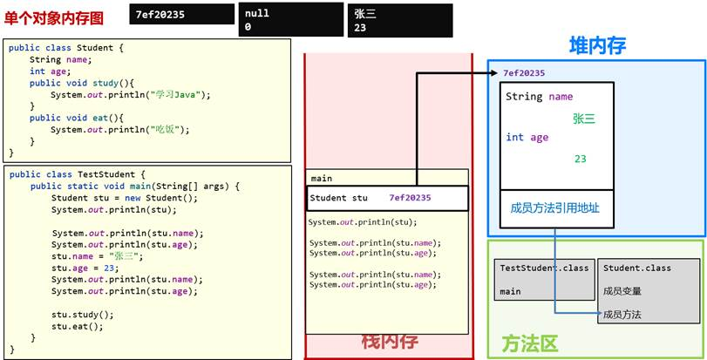Click String name in the heap object
This screenshot has height=360, width=707.
point(540,97)
